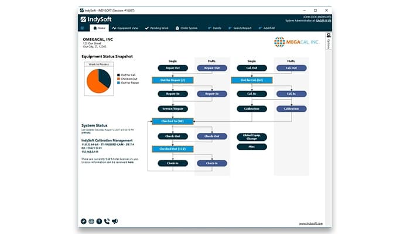Click the IndySoft logo in header
The height and width of the screenshot is (234, 410).
pos(97,18)
